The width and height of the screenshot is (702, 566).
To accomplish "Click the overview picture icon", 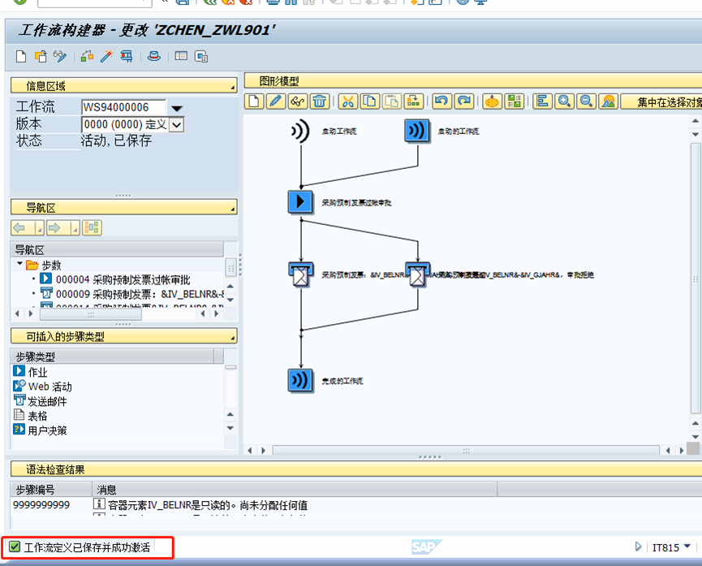I will [x=608, y=102].
